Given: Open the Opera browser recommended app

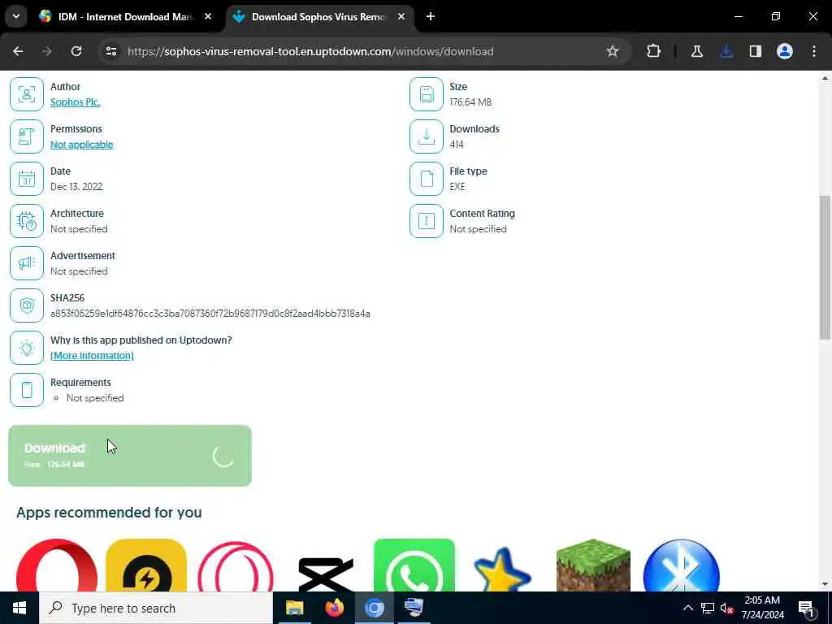Looking at the screenshot, I should click(x=57, y=565).
